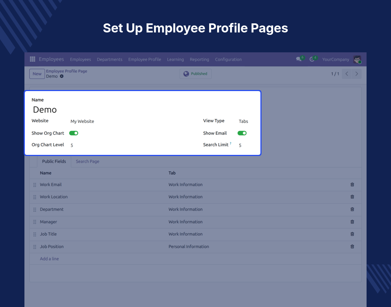Click the Name column header
Viewport: 391px width, 307px height.
46,173
